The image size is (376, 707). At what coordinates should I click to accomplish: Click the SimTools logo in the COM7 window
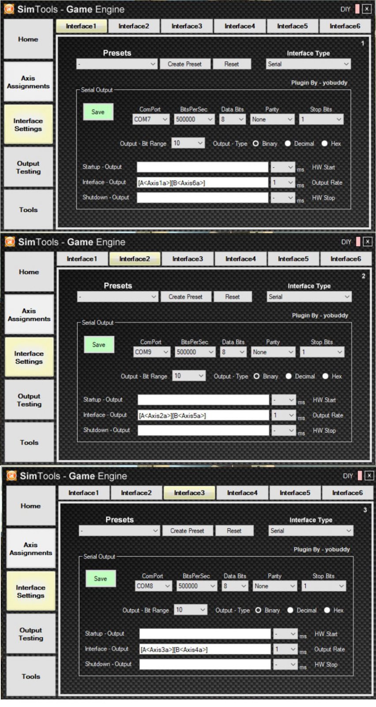9,9
